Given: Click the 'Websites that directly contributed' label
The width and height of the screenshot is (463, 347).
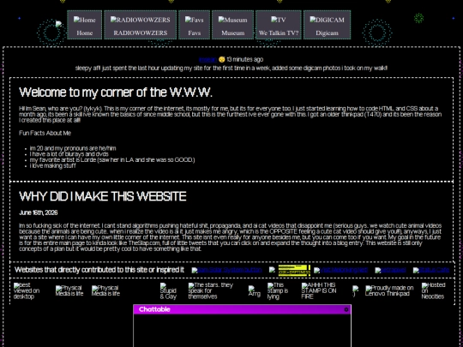Looking at the screenshot, I should point(99,270).
